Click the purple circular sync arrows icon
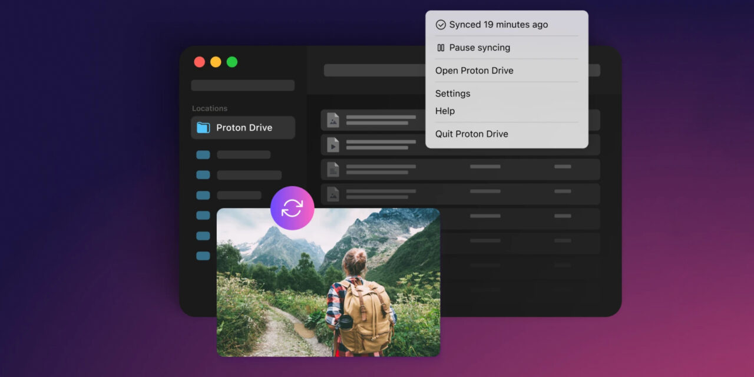754x377 pixels. (x=292, y=208)
